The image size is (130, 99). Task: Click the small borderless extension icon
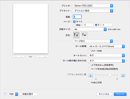[90, 75]
